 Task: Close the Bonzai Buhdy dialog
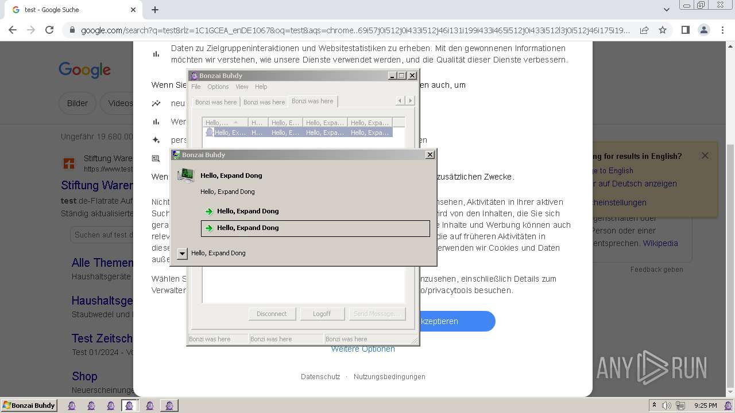click(430, 155)
